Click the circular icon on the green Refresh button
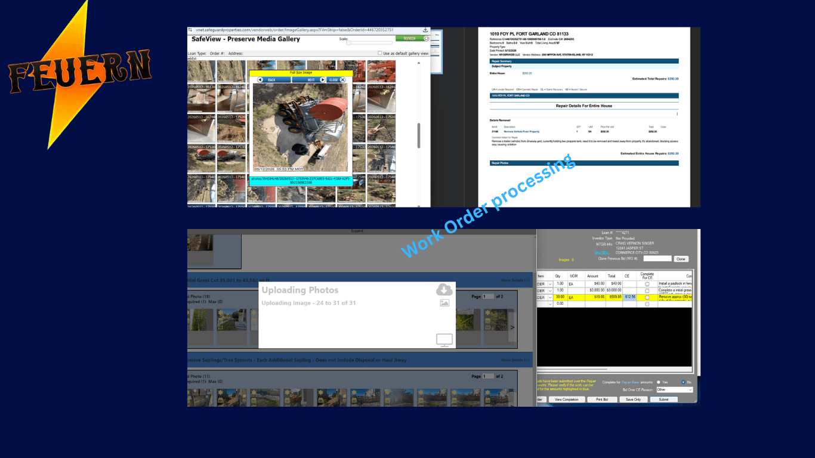The image size is (815, 458). click(426, 38)
